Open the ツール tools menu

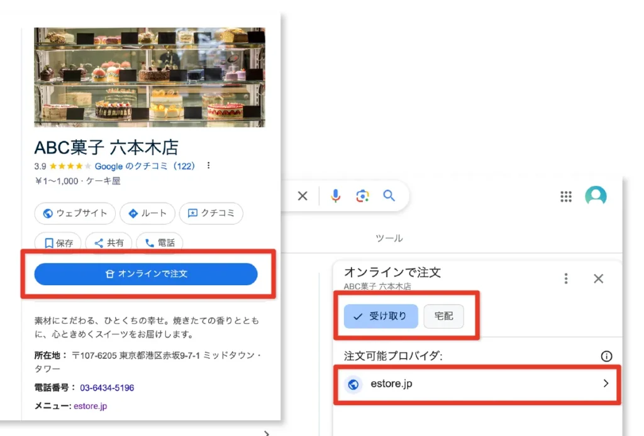(389, 238)
